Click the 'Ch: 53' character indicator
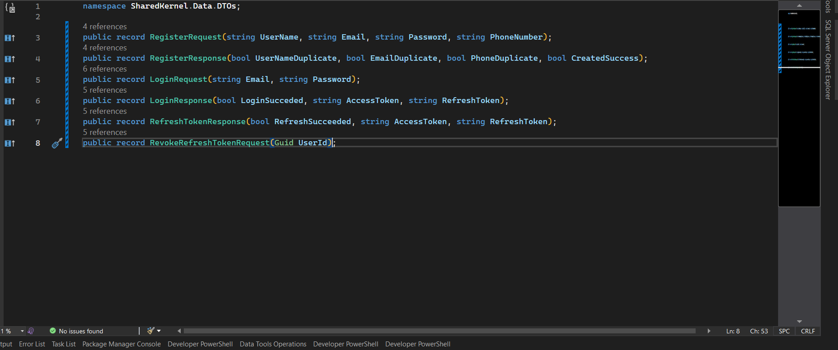 tap(759, 331)
